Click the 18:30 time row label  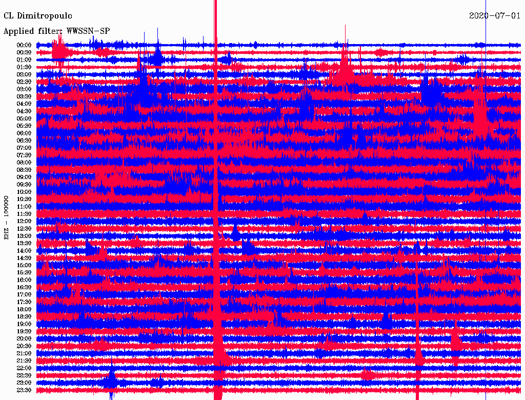tap(24, 316)
